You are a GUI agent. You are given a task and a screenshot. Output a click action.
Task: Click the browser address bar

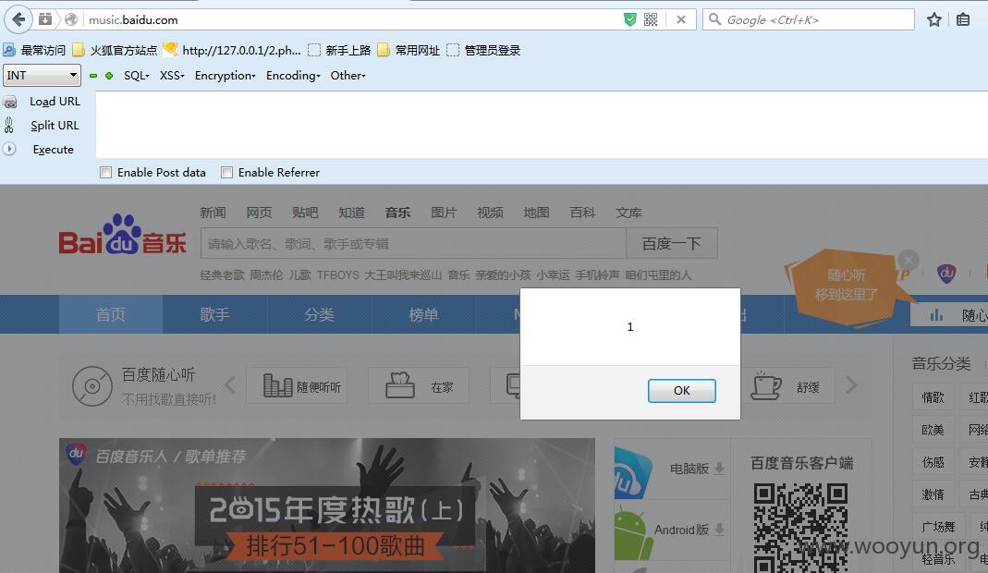tap(353, 19)
